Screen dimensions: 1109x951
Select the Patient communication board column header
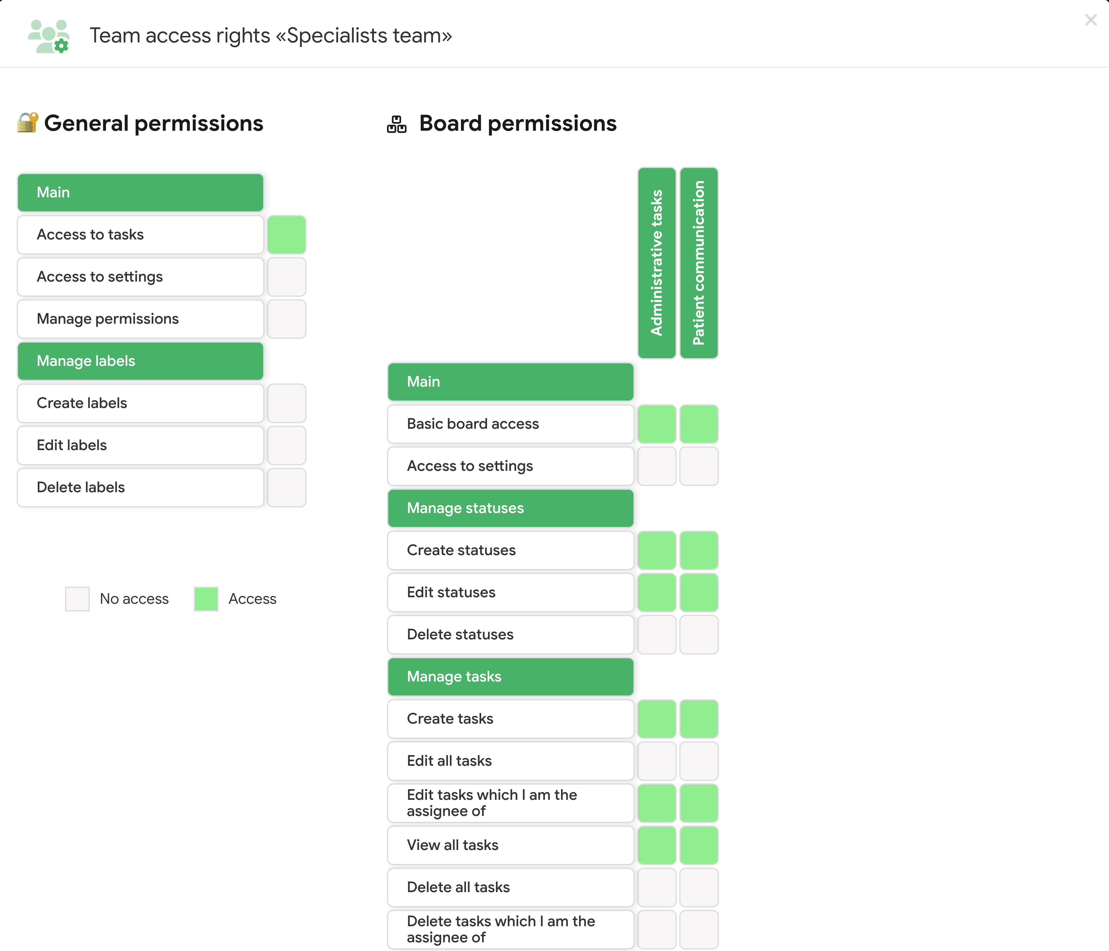click(698, 262)
